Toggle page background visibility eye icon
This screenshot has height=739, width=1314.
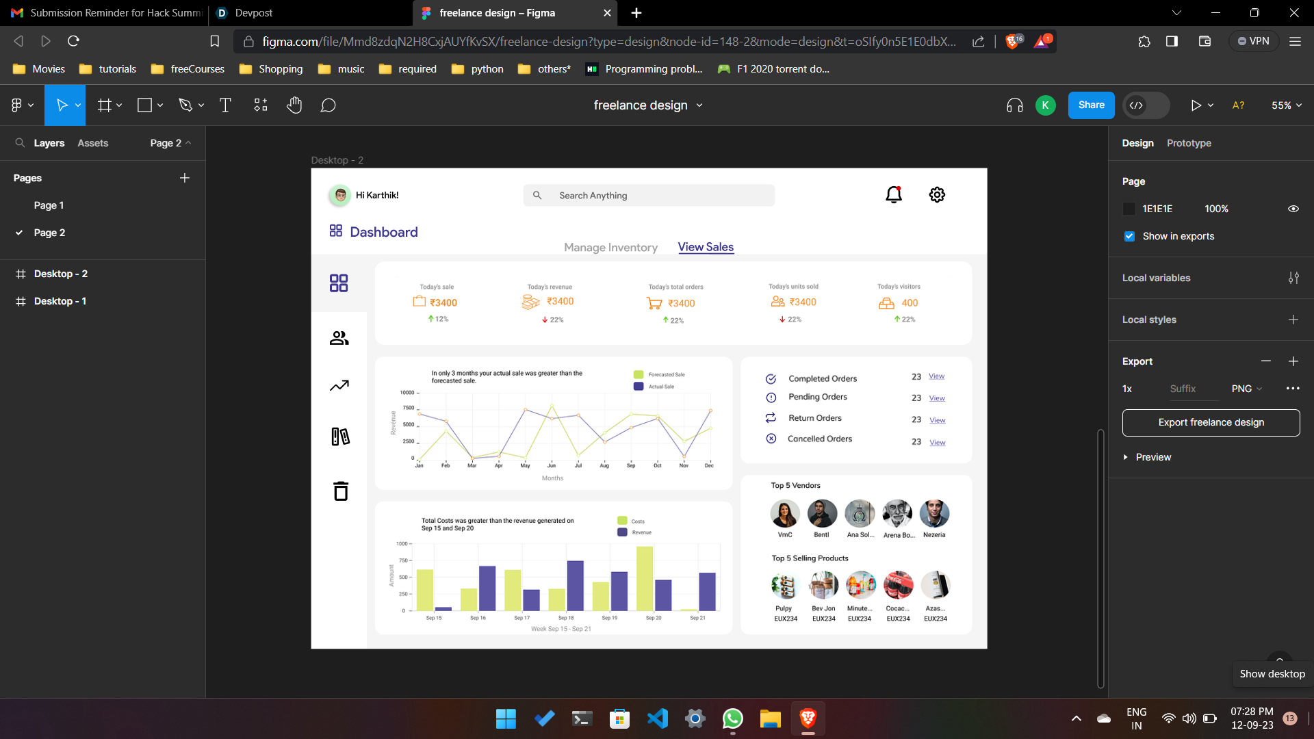(x=1293, y=209)
